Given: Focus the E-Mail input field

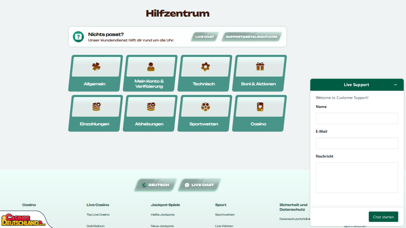Looking at the screenshot, I should 357,143.
